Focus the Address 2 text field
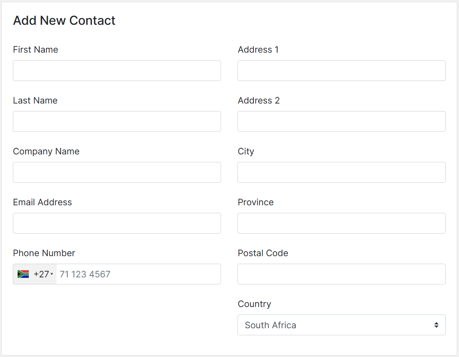This screenshot has height=357, width=459. click(341, 122)
